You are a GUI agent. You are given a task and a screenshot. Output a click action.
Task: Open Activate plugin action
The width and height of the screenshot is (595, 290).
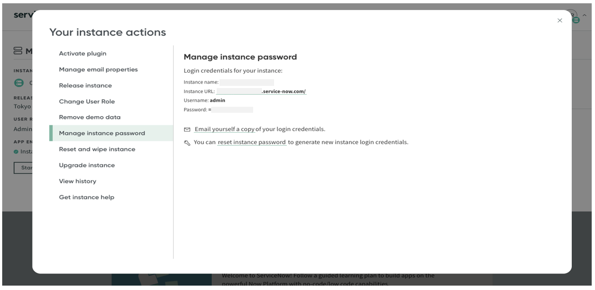coord(83,53)
